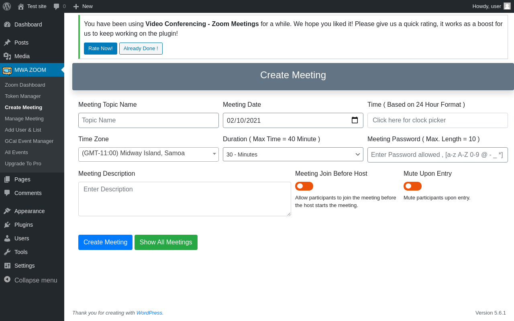
Task: Click the Dashboard menu label
Action: tap(28, 24)
